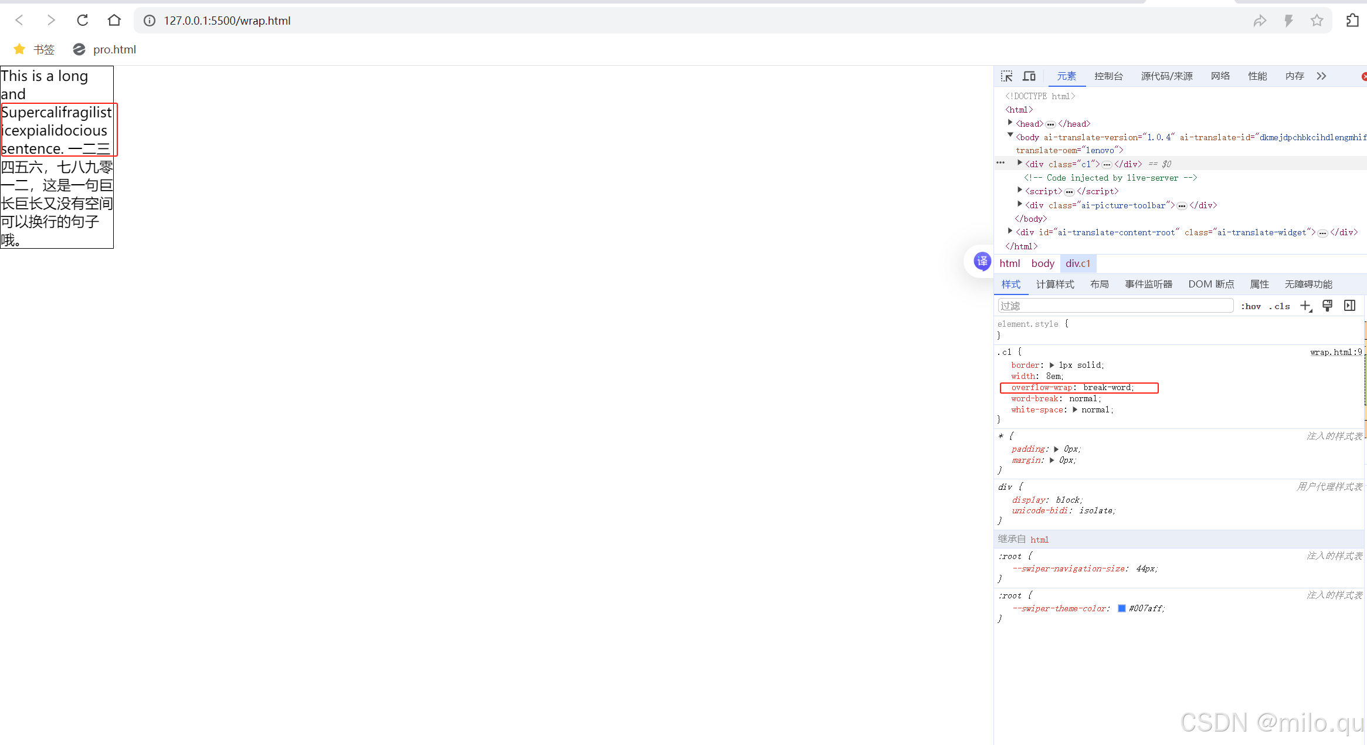Switch to the 样式 styles pane
1367x745 pixels.
pos(1011,285)
